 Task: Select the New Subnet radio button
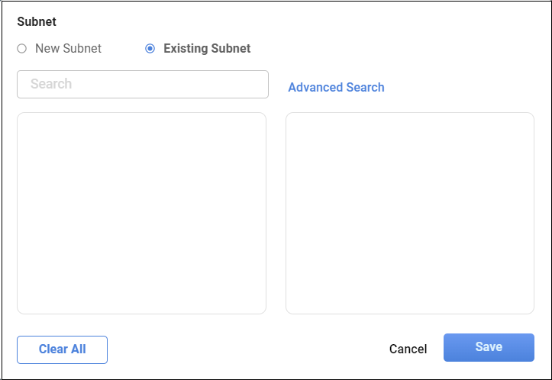[x=21, y=48]
